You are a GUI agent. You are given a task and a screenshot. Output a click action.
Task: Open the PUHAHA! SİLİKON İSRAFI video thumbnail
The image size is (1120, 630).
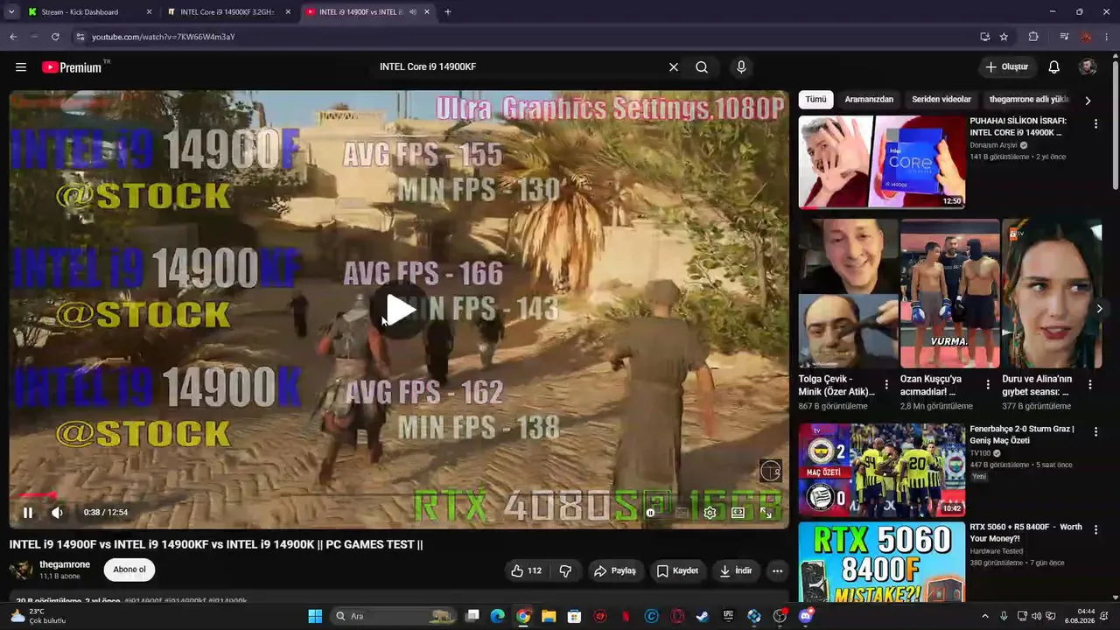pos(882,163)
